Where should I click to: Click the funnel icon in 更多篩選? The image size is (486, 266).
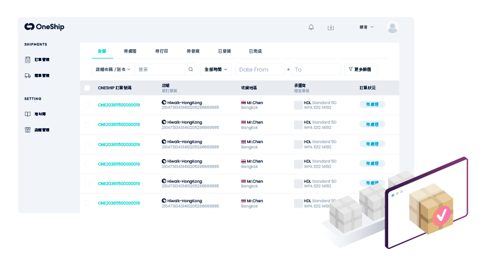point(350,69)
